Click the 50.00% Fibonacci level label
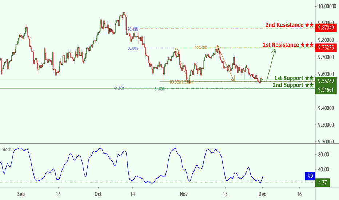Viewport: 339px width, 200px height. click(133, 48)
